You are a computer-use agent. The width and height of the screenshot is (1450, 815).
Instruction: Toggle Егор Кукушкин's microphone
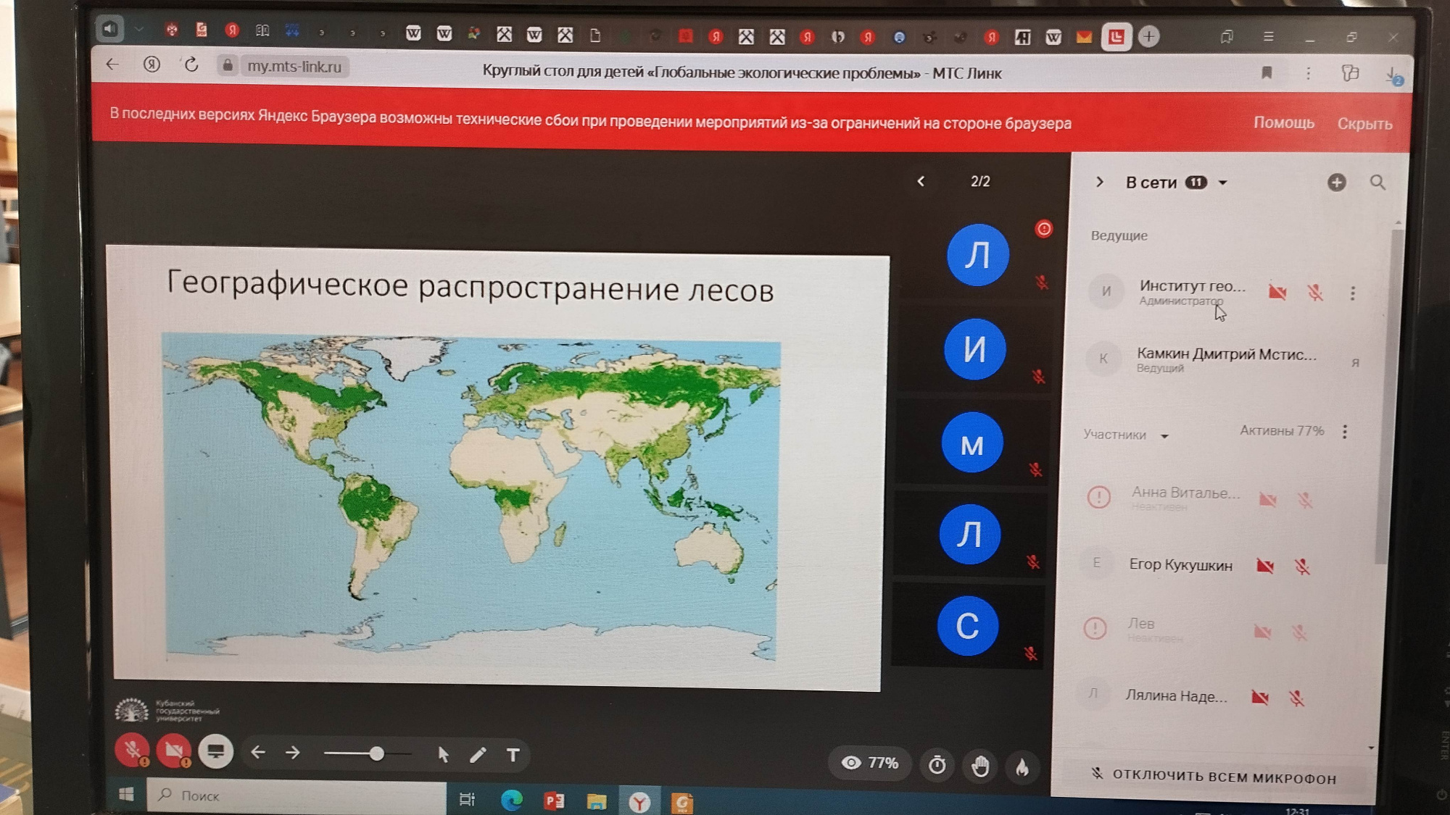tap(1302, 567)
